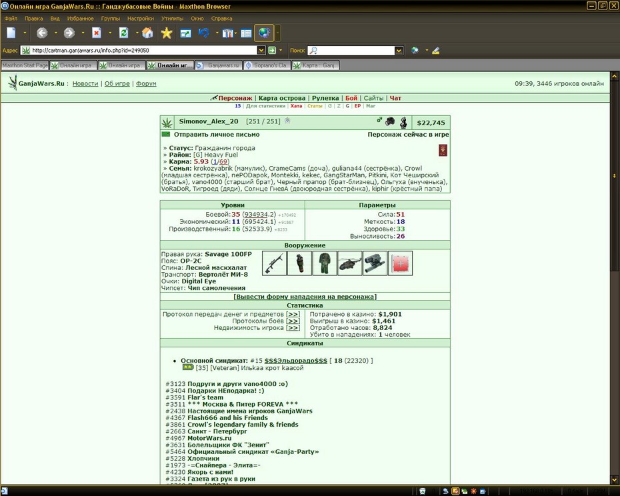The width and height of the screenshot is (620, 496).
Task: Open the dropdown beside the Go button
Action: 281,50
